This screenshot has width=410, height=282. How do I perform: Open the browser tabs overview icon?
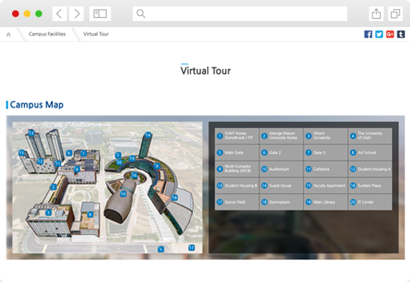pos(396,14)
